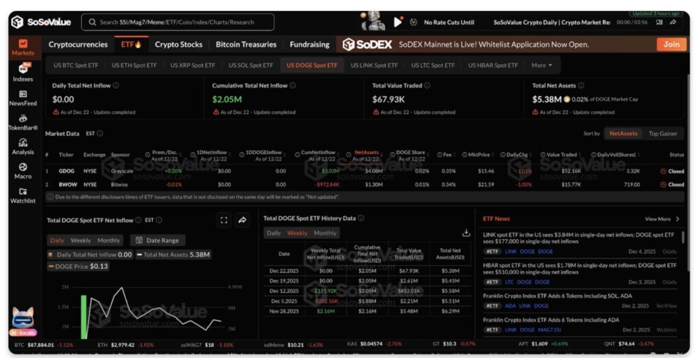Open the NewsFeed sidebar icon
Viewport: 695px width, 358px height.
(22, 98)
